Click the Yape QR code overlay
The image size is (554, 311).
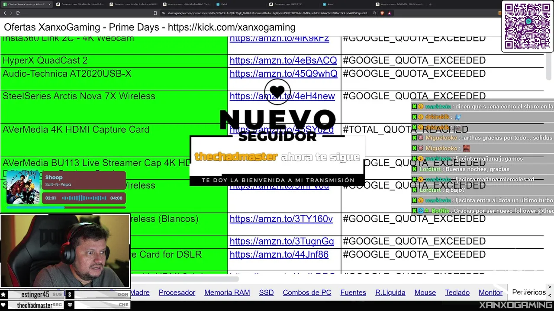click(527, 26)
